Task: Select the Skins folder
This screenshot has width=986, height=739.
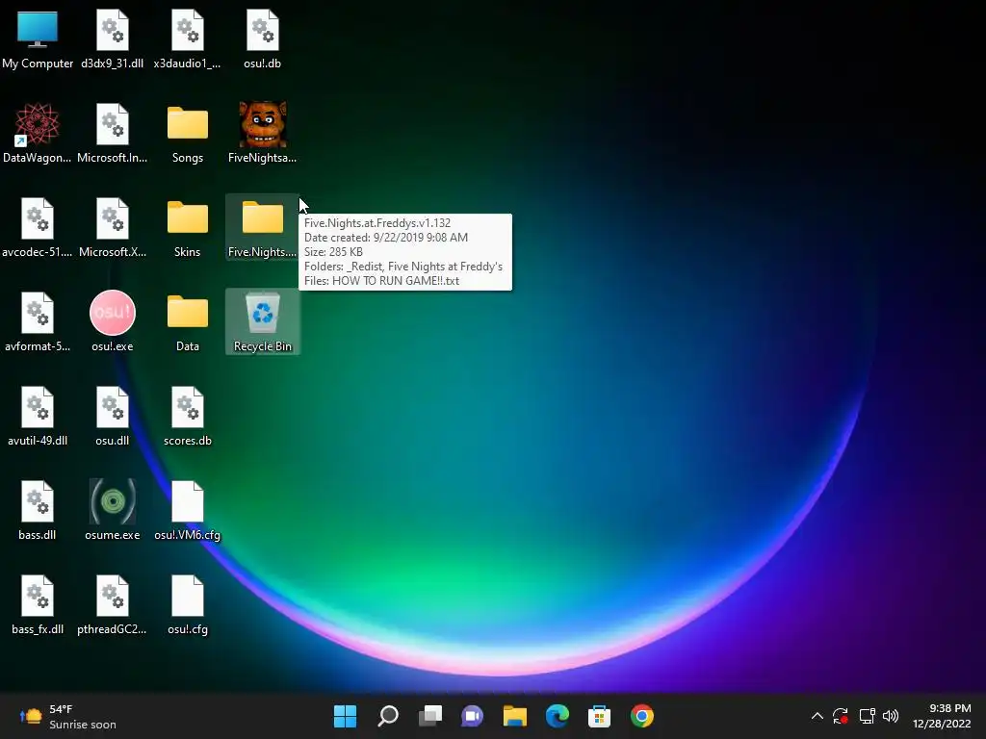Action: coord(188,227)
